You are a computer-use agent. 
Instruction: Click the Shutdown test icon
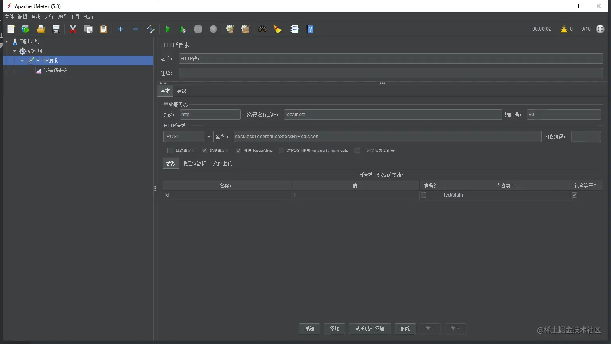[213, 29]
